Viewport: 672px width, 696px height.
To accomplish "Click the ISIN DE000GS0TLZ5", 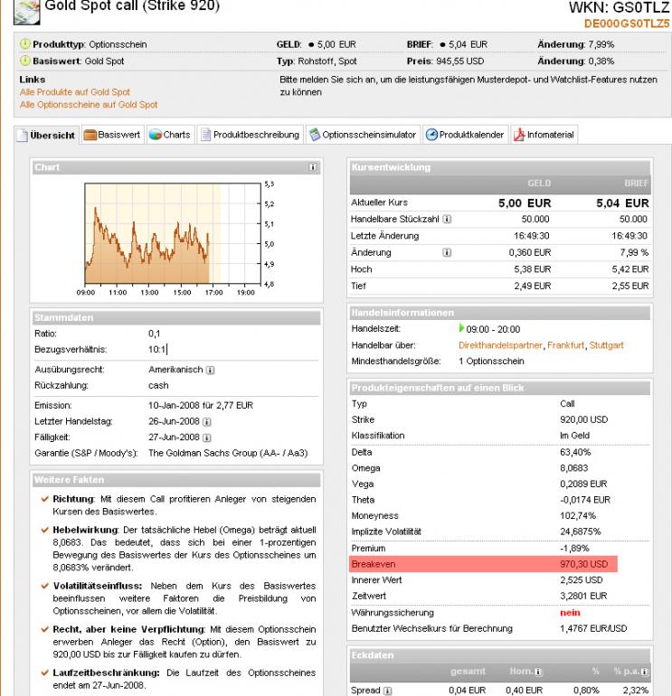I will tap(626, 24).
